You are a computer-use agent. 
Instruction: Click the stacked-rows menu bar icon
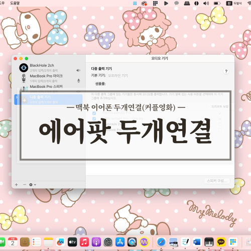tap(187, 3)
